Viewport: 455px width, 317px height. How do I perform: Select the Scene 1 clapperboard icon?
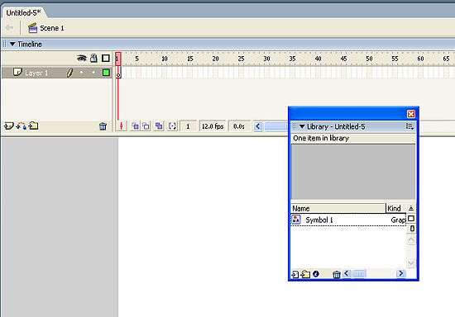point(32,28)
